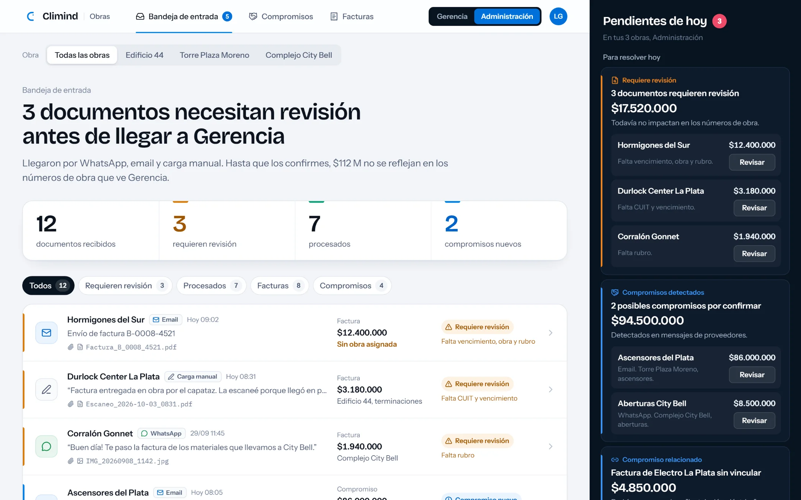Open Bandeja de entrada tab
Image resolution: width=801 pixels, height=500 pixels.
(184, 16)
